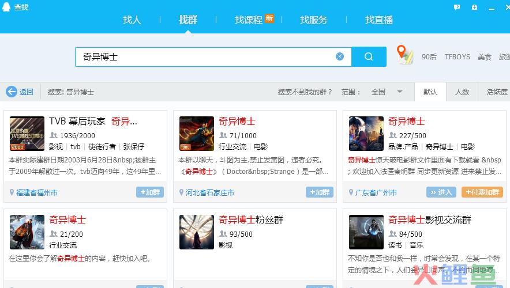Open the 奇异博士 title of 21/200 group
Screen dimensions: 510x288
pos(67,220)
